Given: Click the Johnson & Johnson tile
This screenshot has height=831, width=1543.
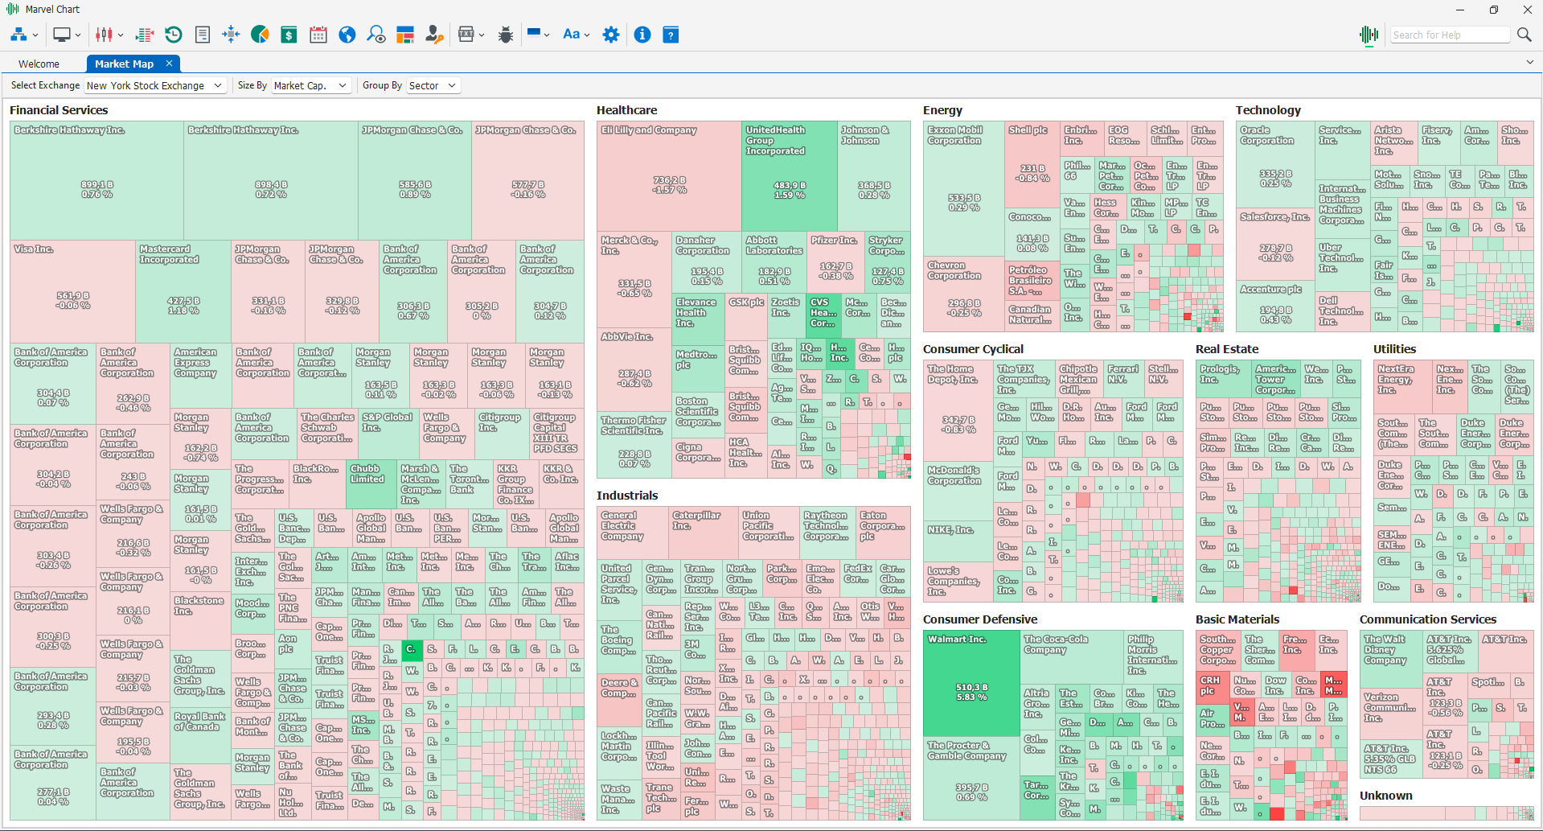Looking at the screenshot, I should [x=874, y=176].
